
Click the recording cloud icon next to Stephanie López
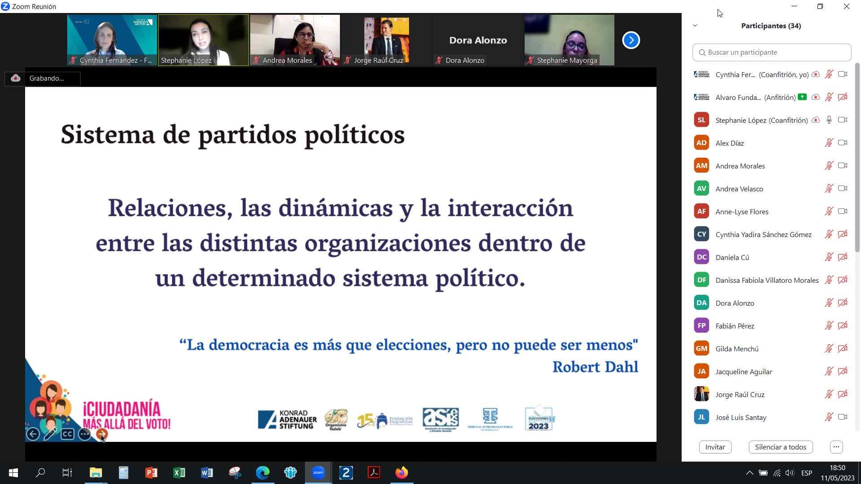click(815, 120)
